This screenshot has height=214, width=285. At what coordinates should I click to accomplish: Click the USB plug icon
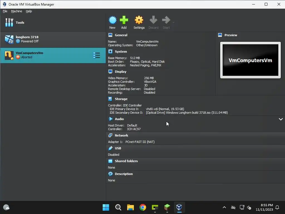click(110, 148)
